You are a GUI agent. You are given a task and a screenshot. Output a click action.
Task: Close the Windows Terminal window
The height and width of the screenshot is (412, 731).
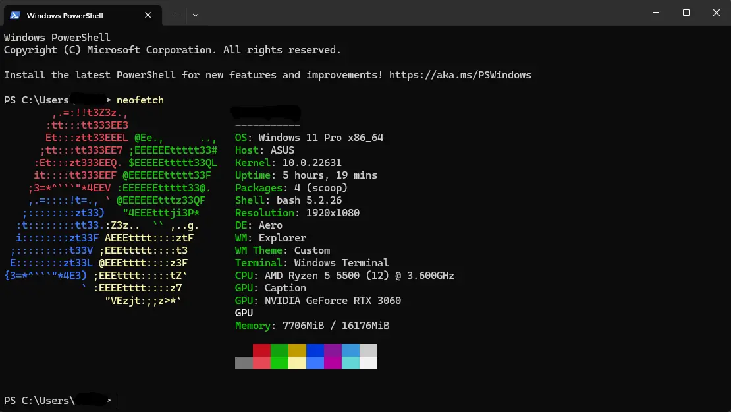tap(716, 13)
